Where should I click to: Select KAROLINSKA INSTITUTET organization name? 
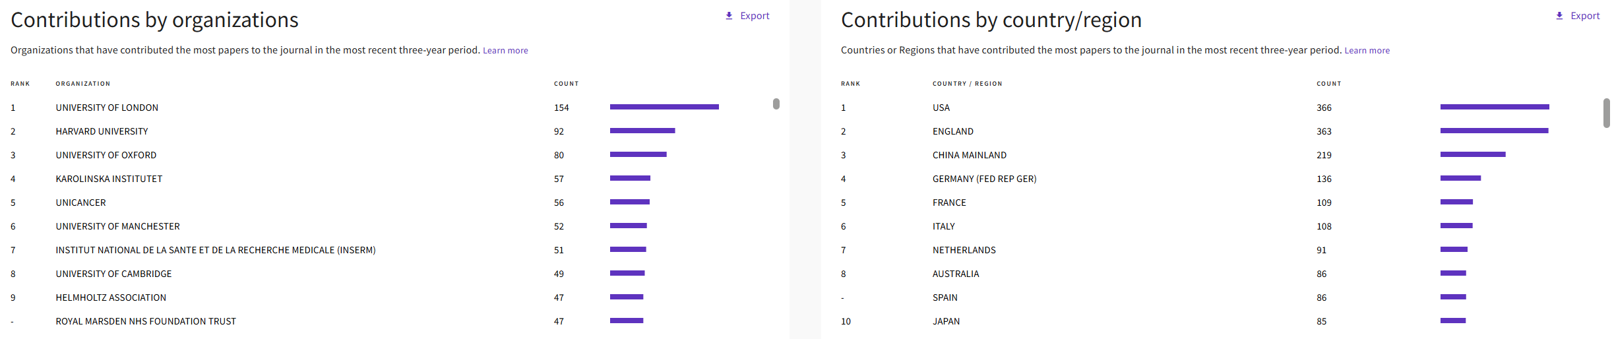tap(109, 179)
